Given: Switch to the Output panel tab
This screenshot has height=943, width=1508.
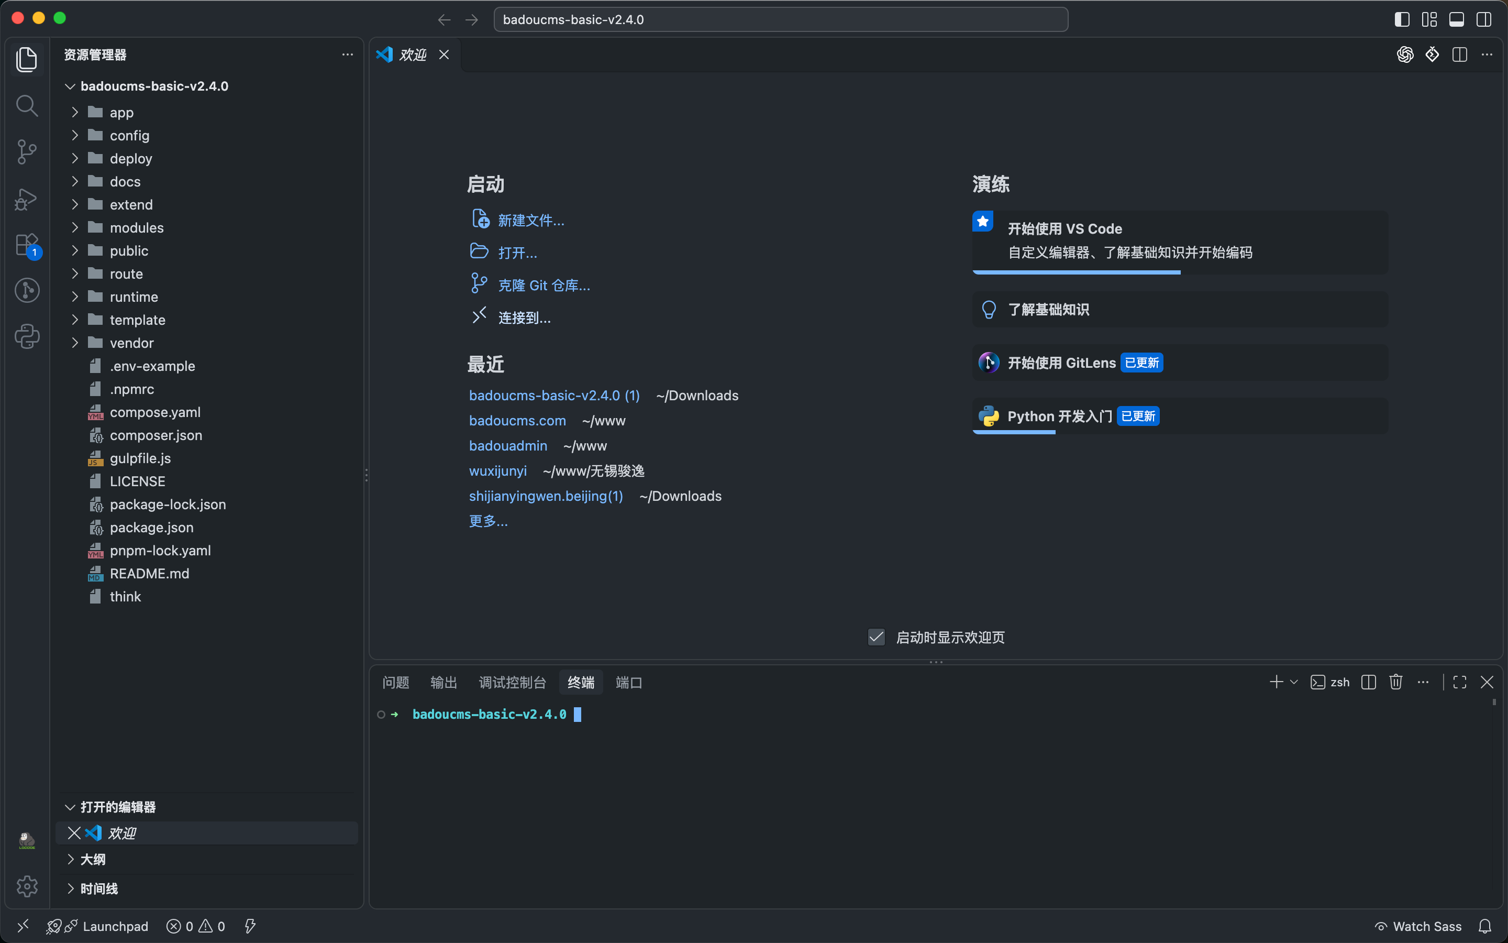Looking at the screenshot, I should coord(443,682).
